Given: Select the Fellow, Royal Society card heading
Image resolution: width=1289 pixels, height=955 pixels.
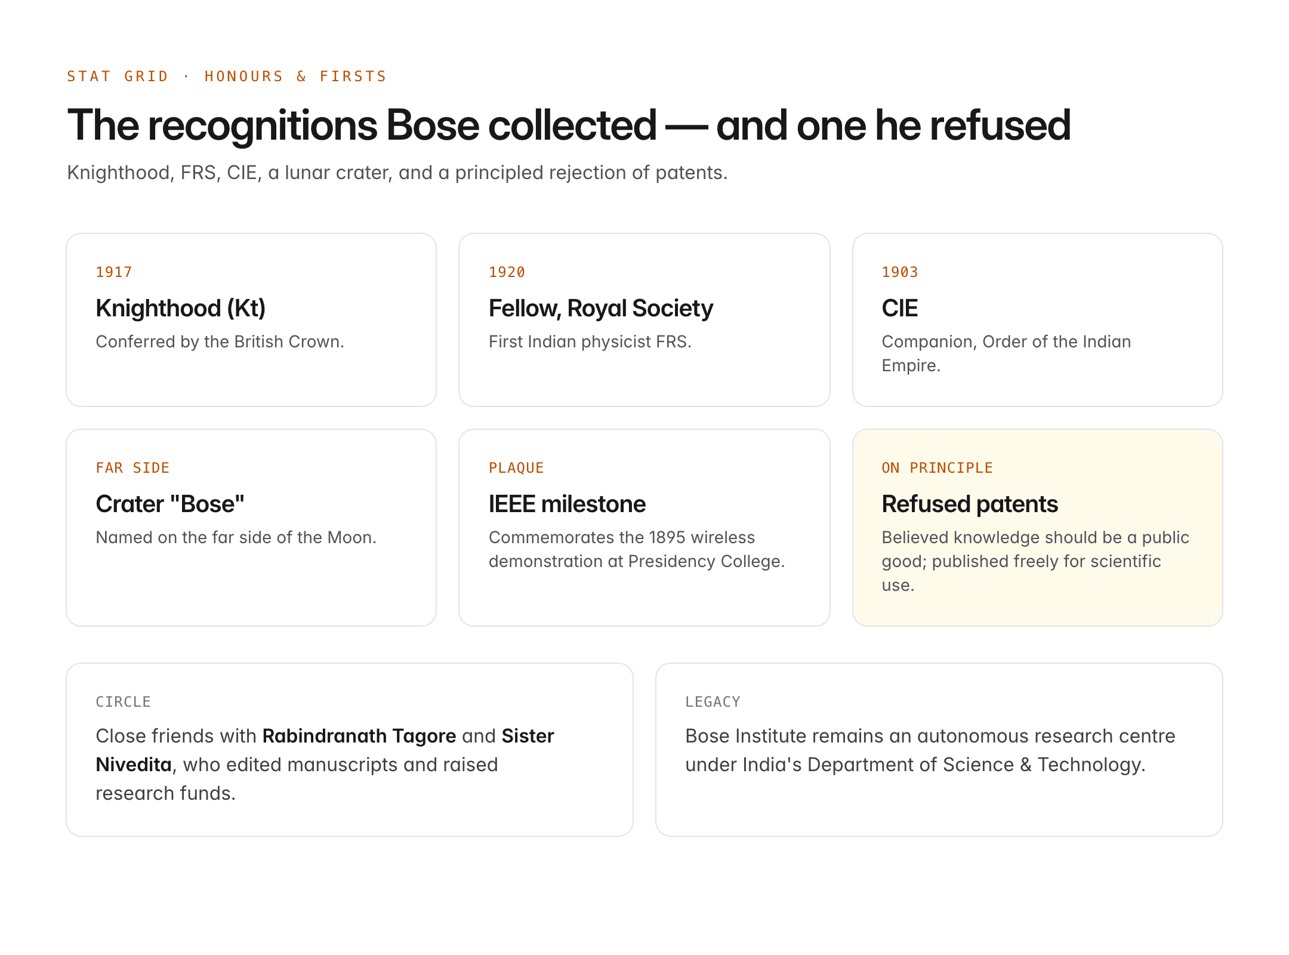Looking at the screenshot, I should coord(600,308).
